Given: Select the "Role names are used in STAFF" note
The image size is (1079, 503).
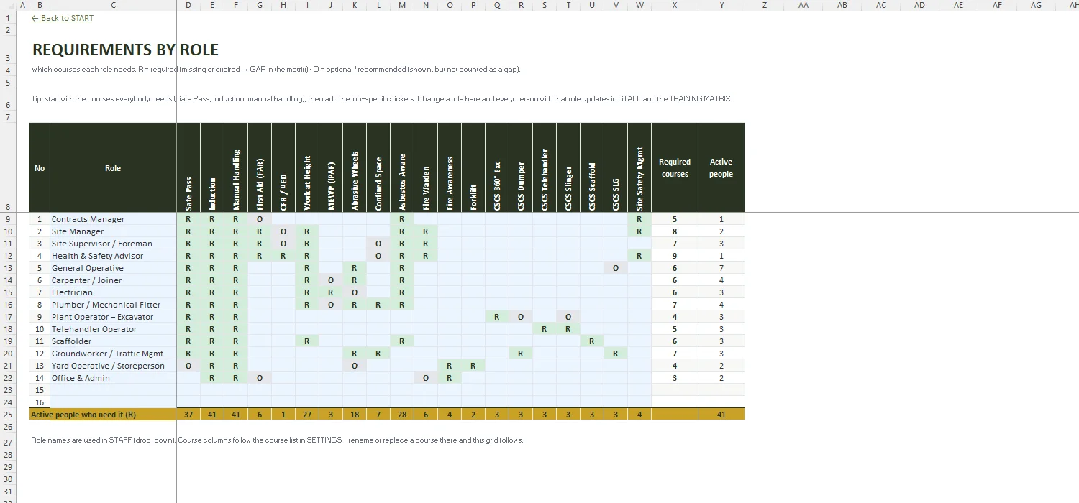Looking at the screenshot, I should point(277,440).
